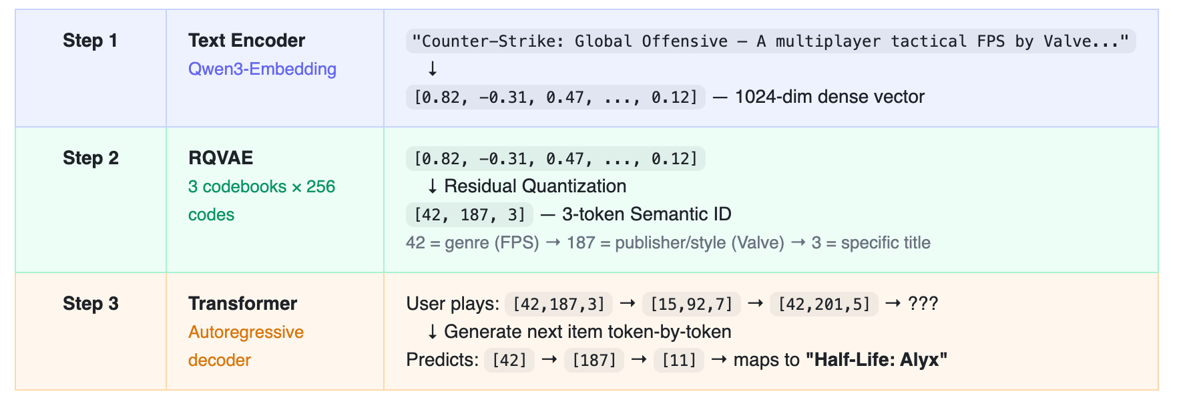Click the Autoregressive decoder text
The height and width of the screenshot is (406, 1179).
tap(246, 346)
